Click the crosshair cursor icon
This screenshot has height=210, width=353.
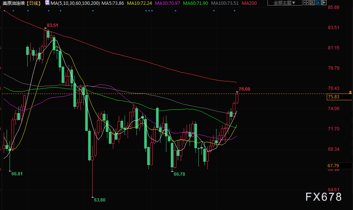(x=306, y=3)
